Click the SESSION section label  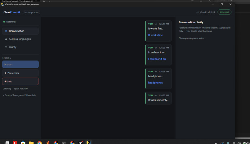tap(7, 58)
